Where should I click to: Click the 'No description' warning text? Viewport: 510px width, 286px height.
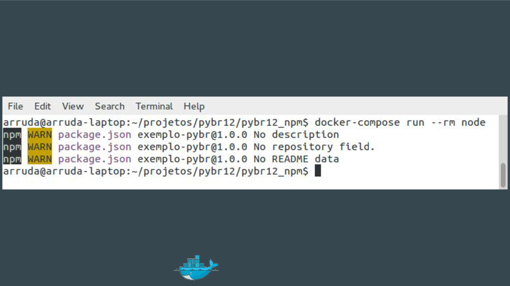coord(296,134)
